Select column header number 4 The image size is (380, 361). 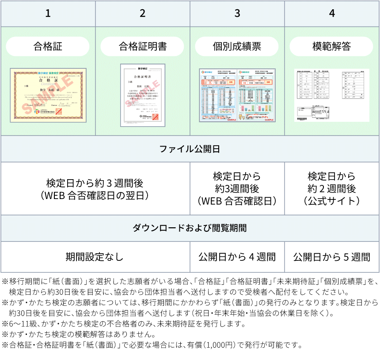point(331,14)
